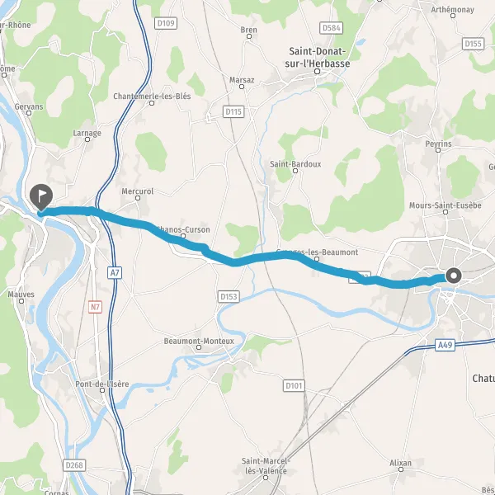Click the A49 motorway shield
This screenshot has width=495, height=495.
click(445, 345)
